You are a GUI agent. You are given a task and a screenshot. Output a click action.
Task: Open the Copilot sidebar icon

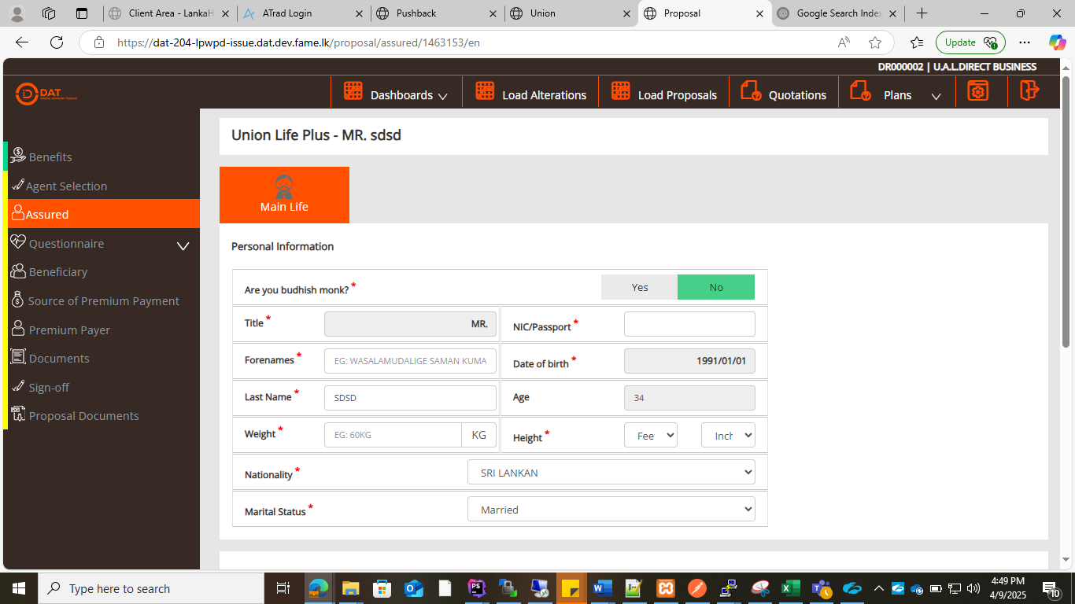tap(1057, 42)
